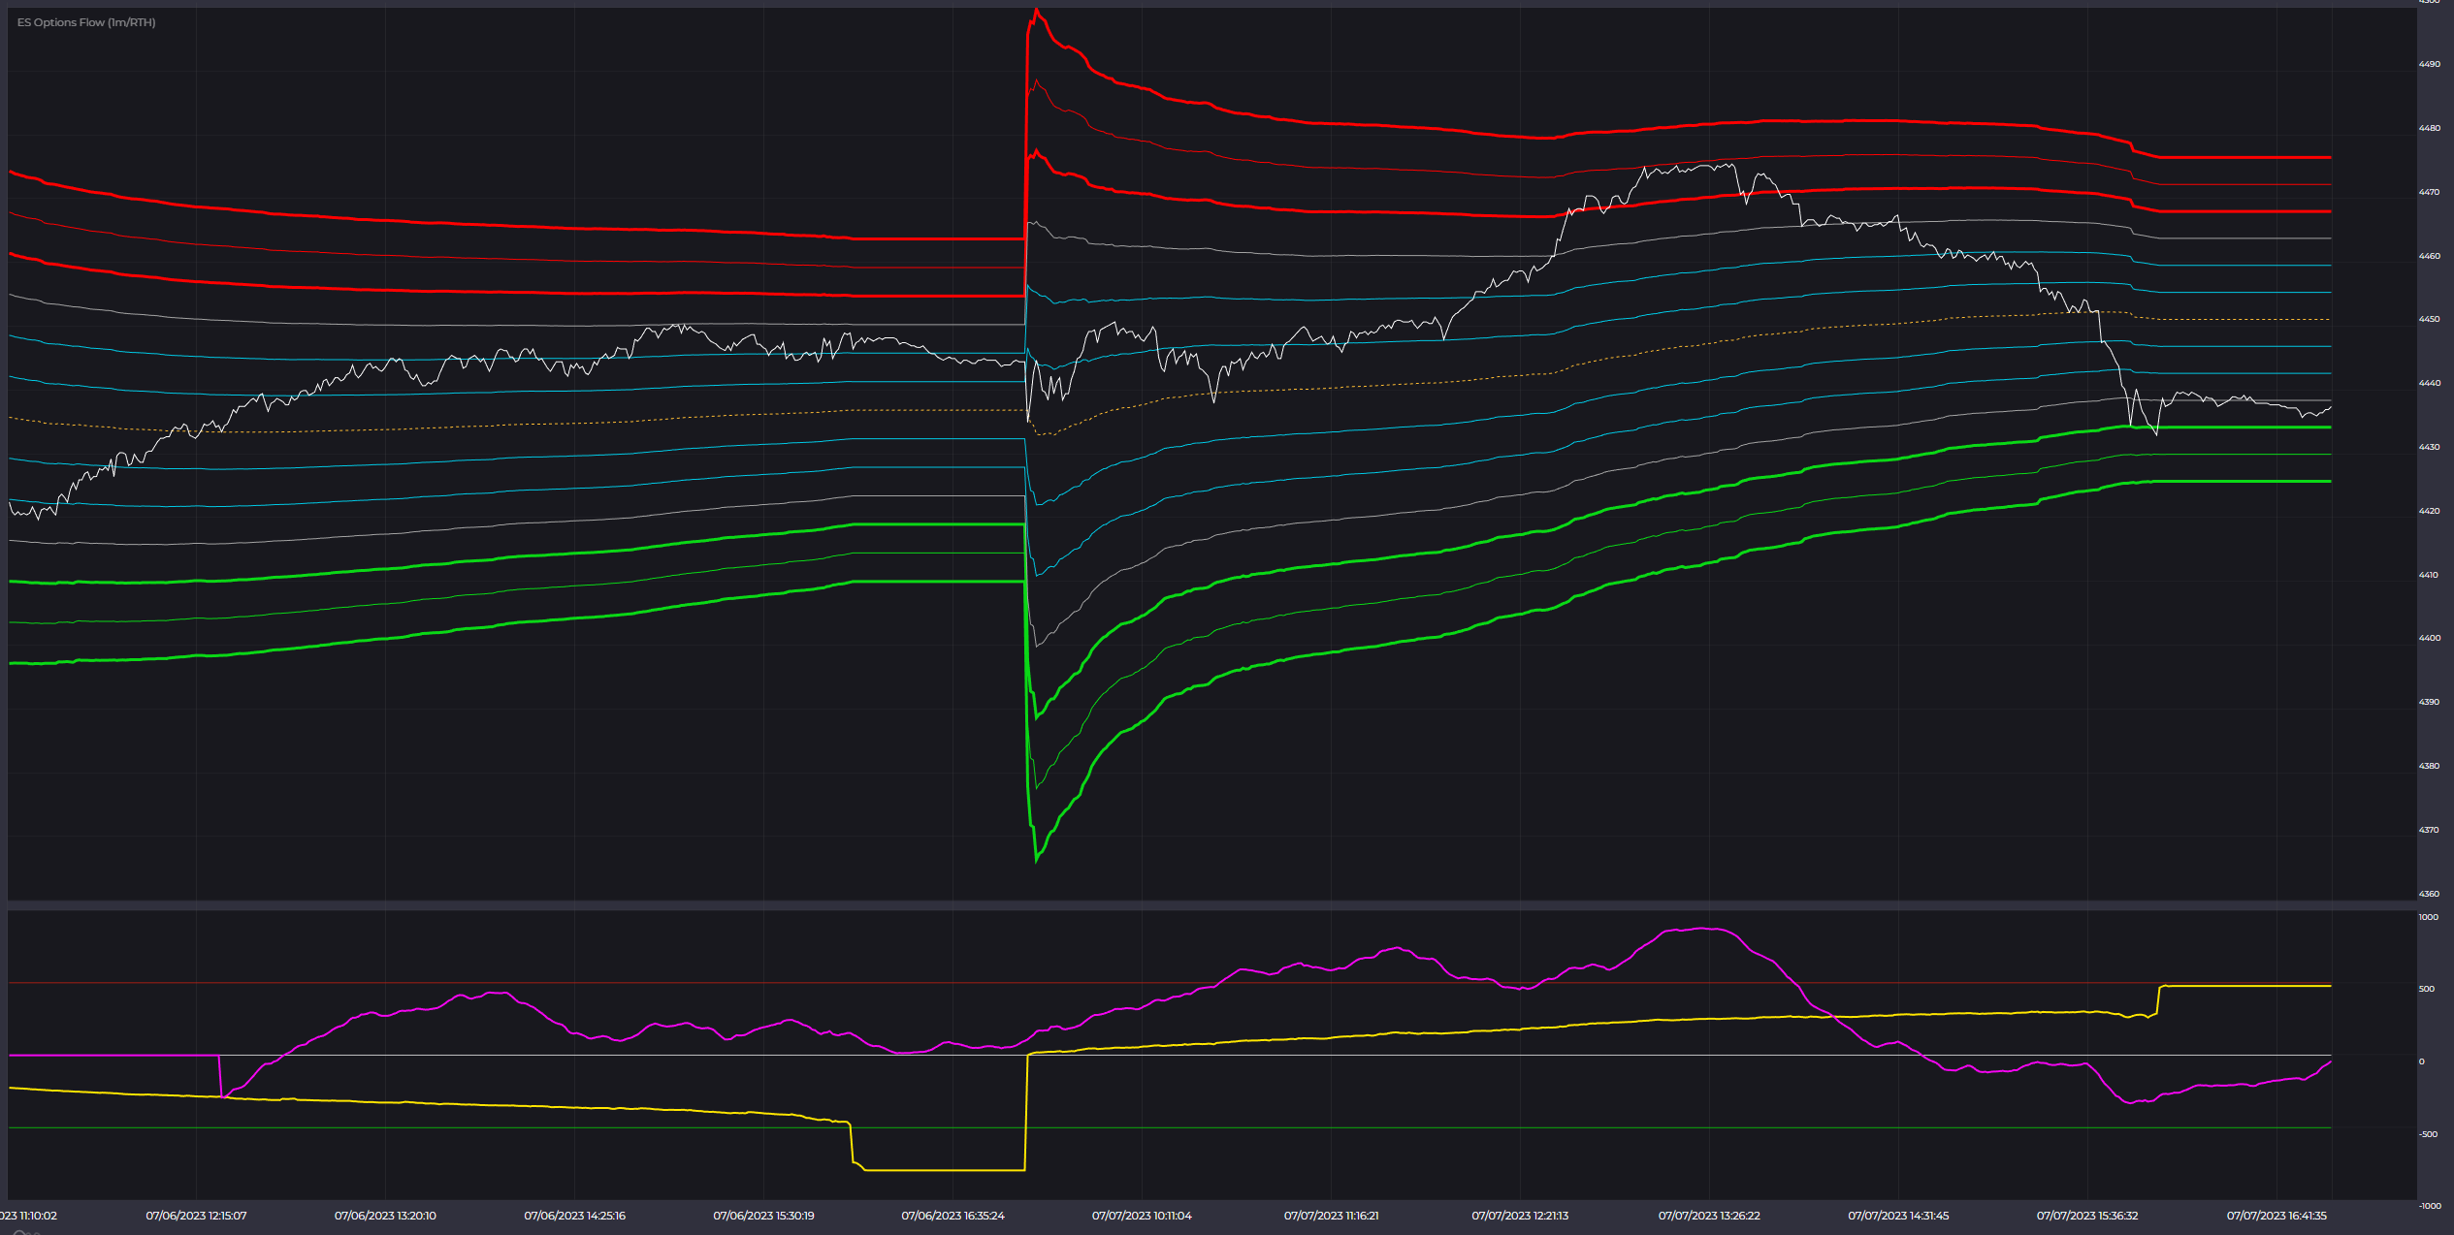
Task: Click the 4420 price axis label
Action: (x=2429, y=511)
